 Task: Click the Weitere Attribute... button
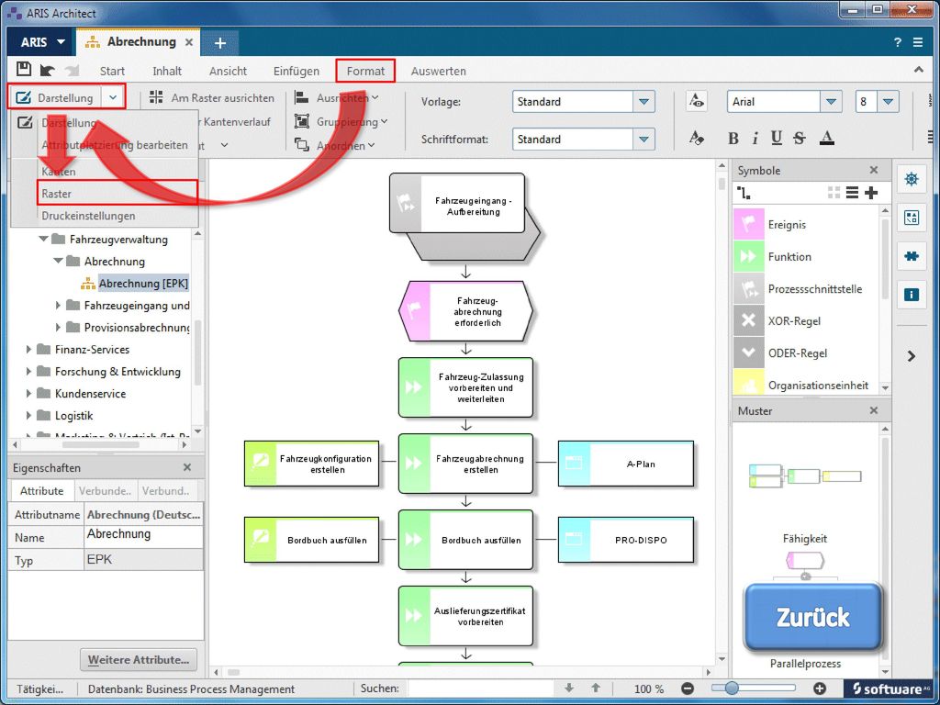pyautogui.click(x=138, y=659)
